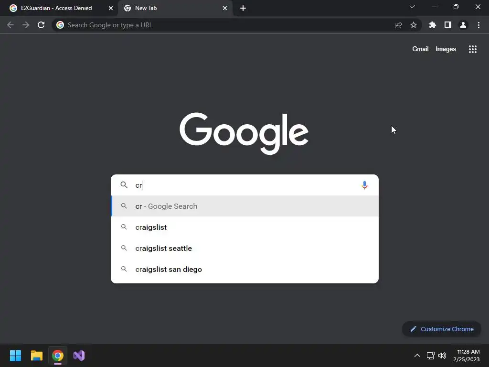Open the Chrome three-dot menu
Screen dimensions: 489x367
(x=478, y=25)
